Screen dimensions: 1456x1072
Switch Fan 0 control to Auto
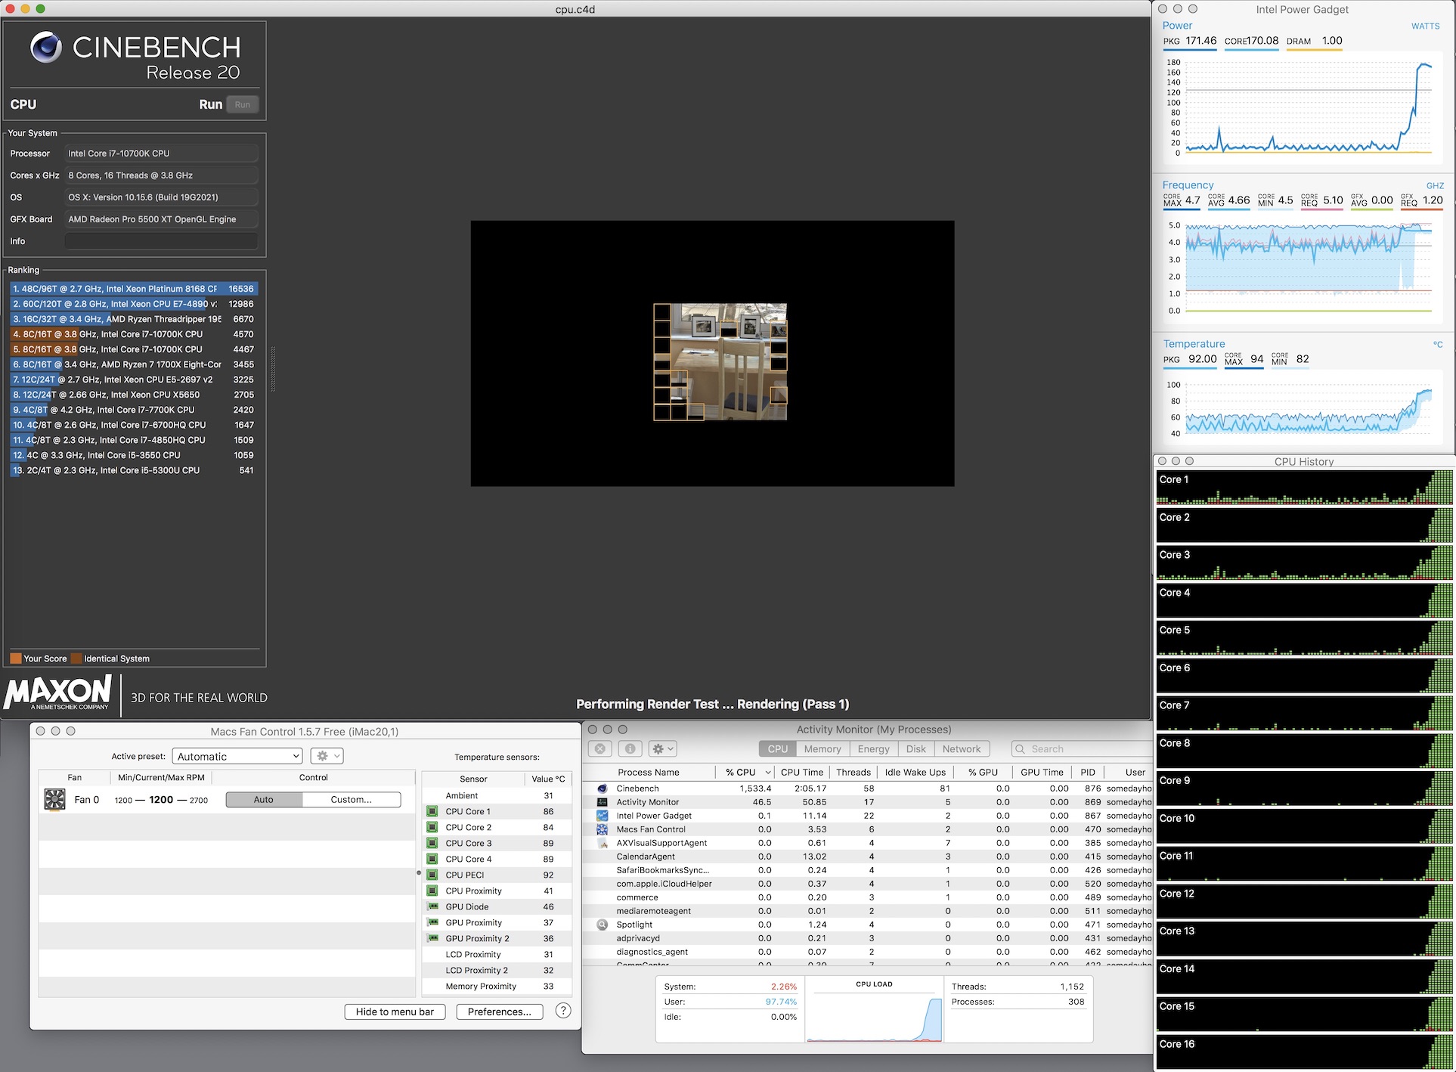point(264,799)
